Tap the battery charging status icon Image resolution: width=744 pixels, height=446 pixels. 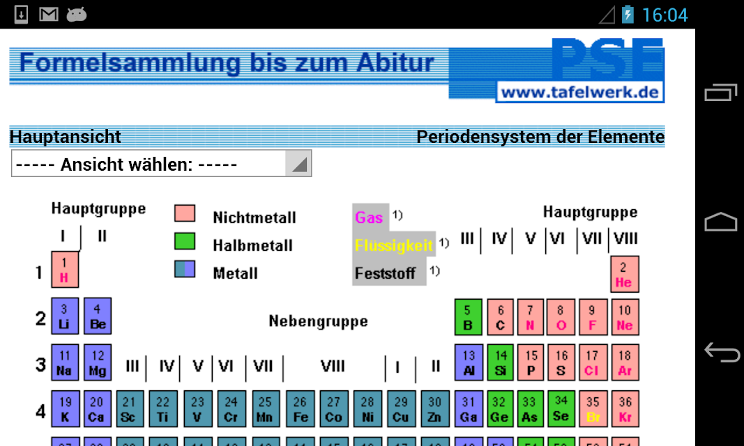point(628,14)
